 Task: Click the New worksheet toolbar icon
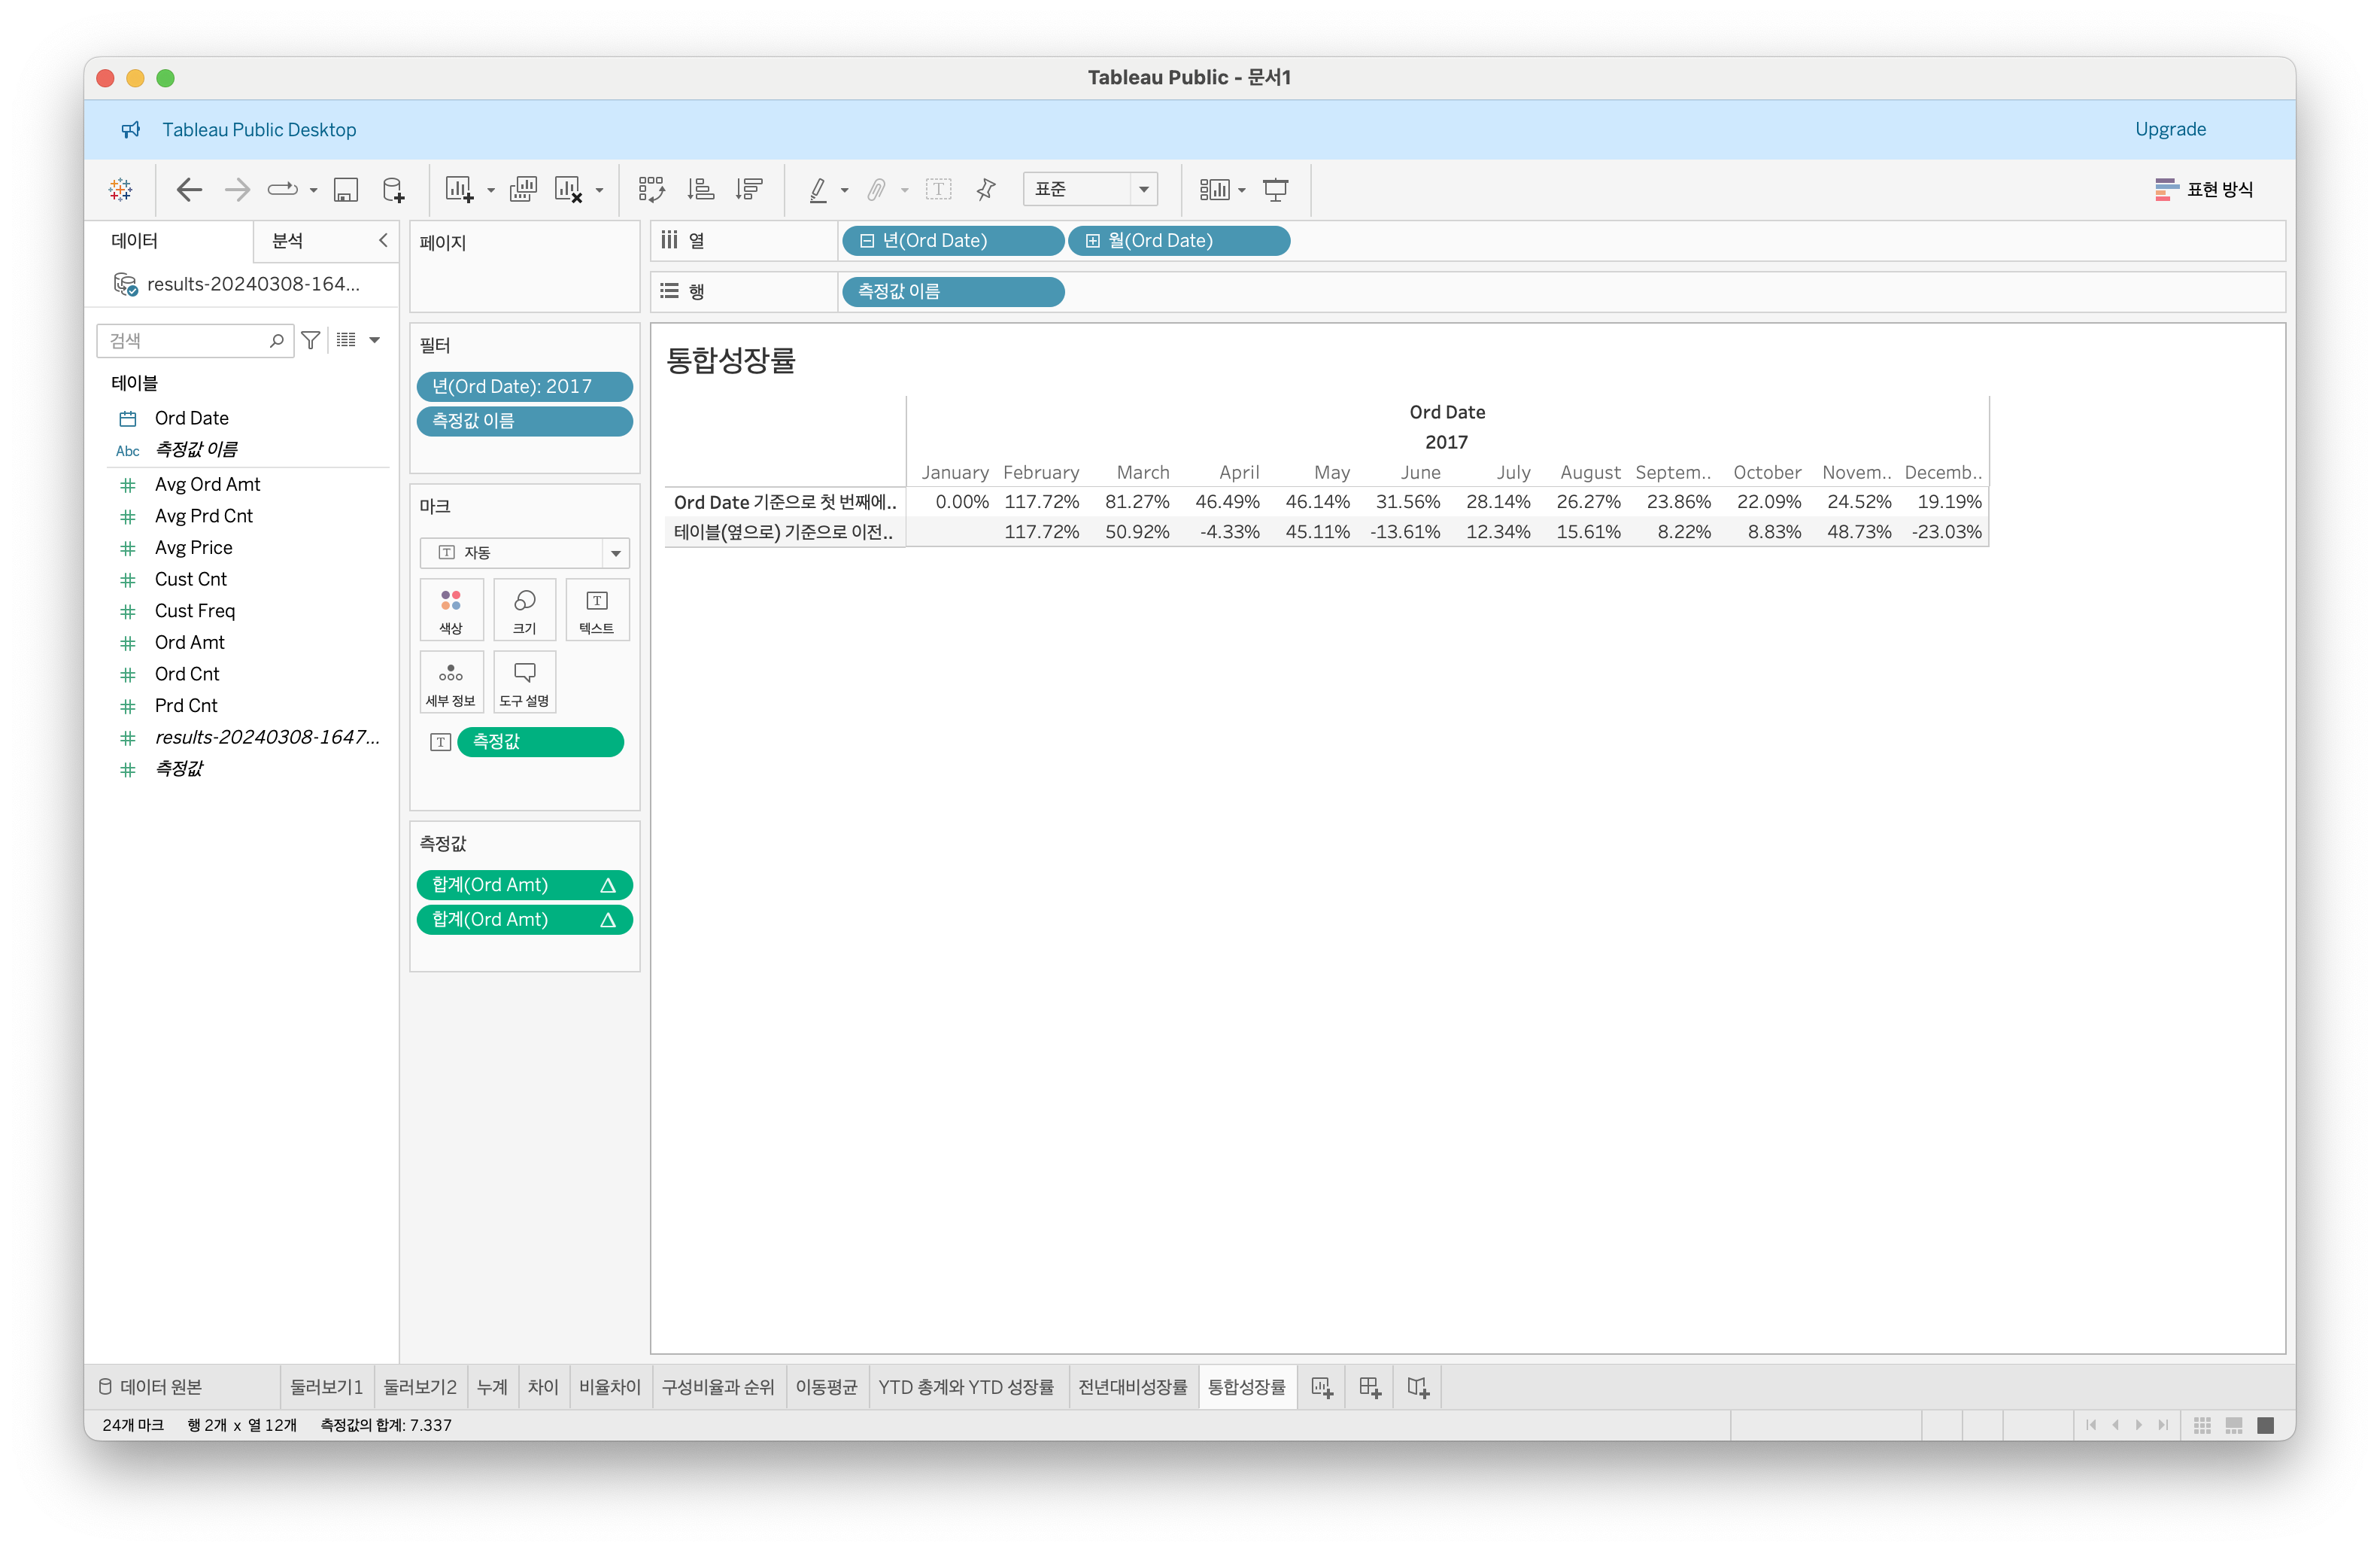tap(459, 189)
